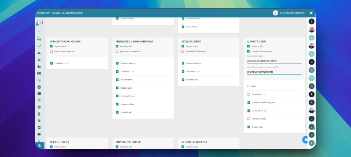This screenshot has height=157, width=351.
Task: Click the Thaiane Simões name in Suporte Geral
Action: tap(259, 119)
